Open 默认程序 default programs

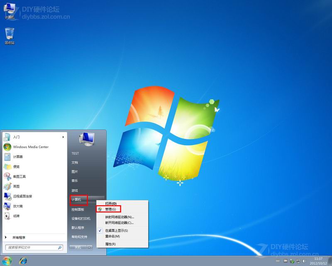78,228
